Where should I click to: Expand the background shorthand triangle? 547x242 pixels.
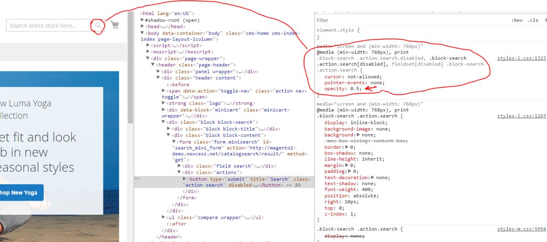click(x=358, y=135)
